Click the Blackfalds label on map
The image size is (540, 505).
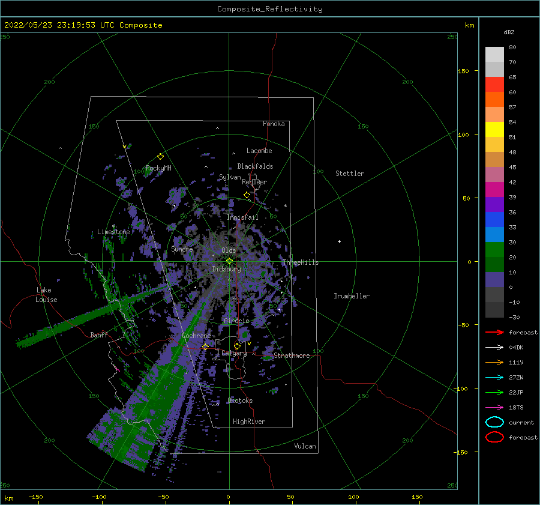[255, 166]
